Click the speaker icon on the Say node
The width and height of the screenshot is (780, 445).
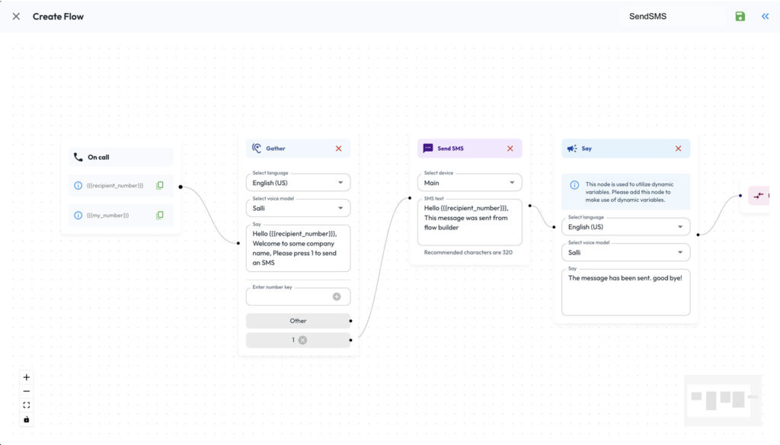click(572, 148)
